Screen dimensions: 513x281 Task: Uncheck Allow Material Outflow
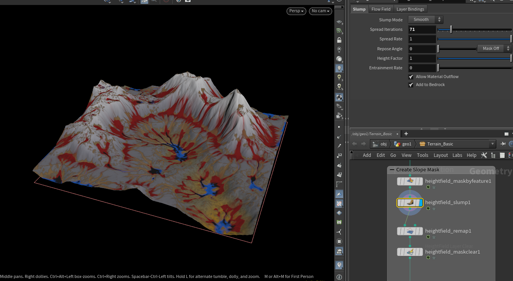click(x=411, y=77)
